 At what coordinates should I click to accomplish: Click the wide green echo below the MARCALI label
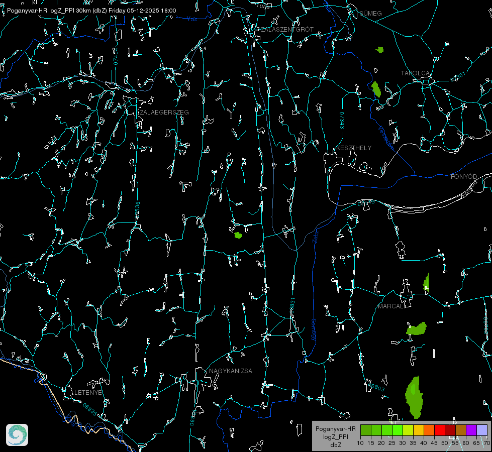click(417, 329)
